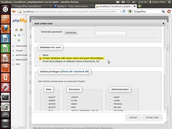Check the RELOAD administration privilege

coord(111,107)
